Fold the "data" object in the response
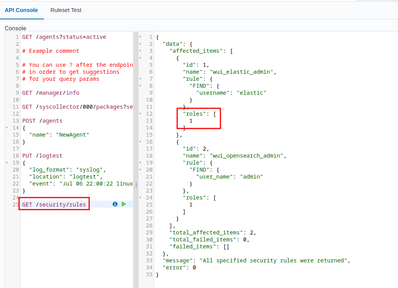Image resolution: width=398 pixels, height=288 pixels. click(x=141, y=44)
